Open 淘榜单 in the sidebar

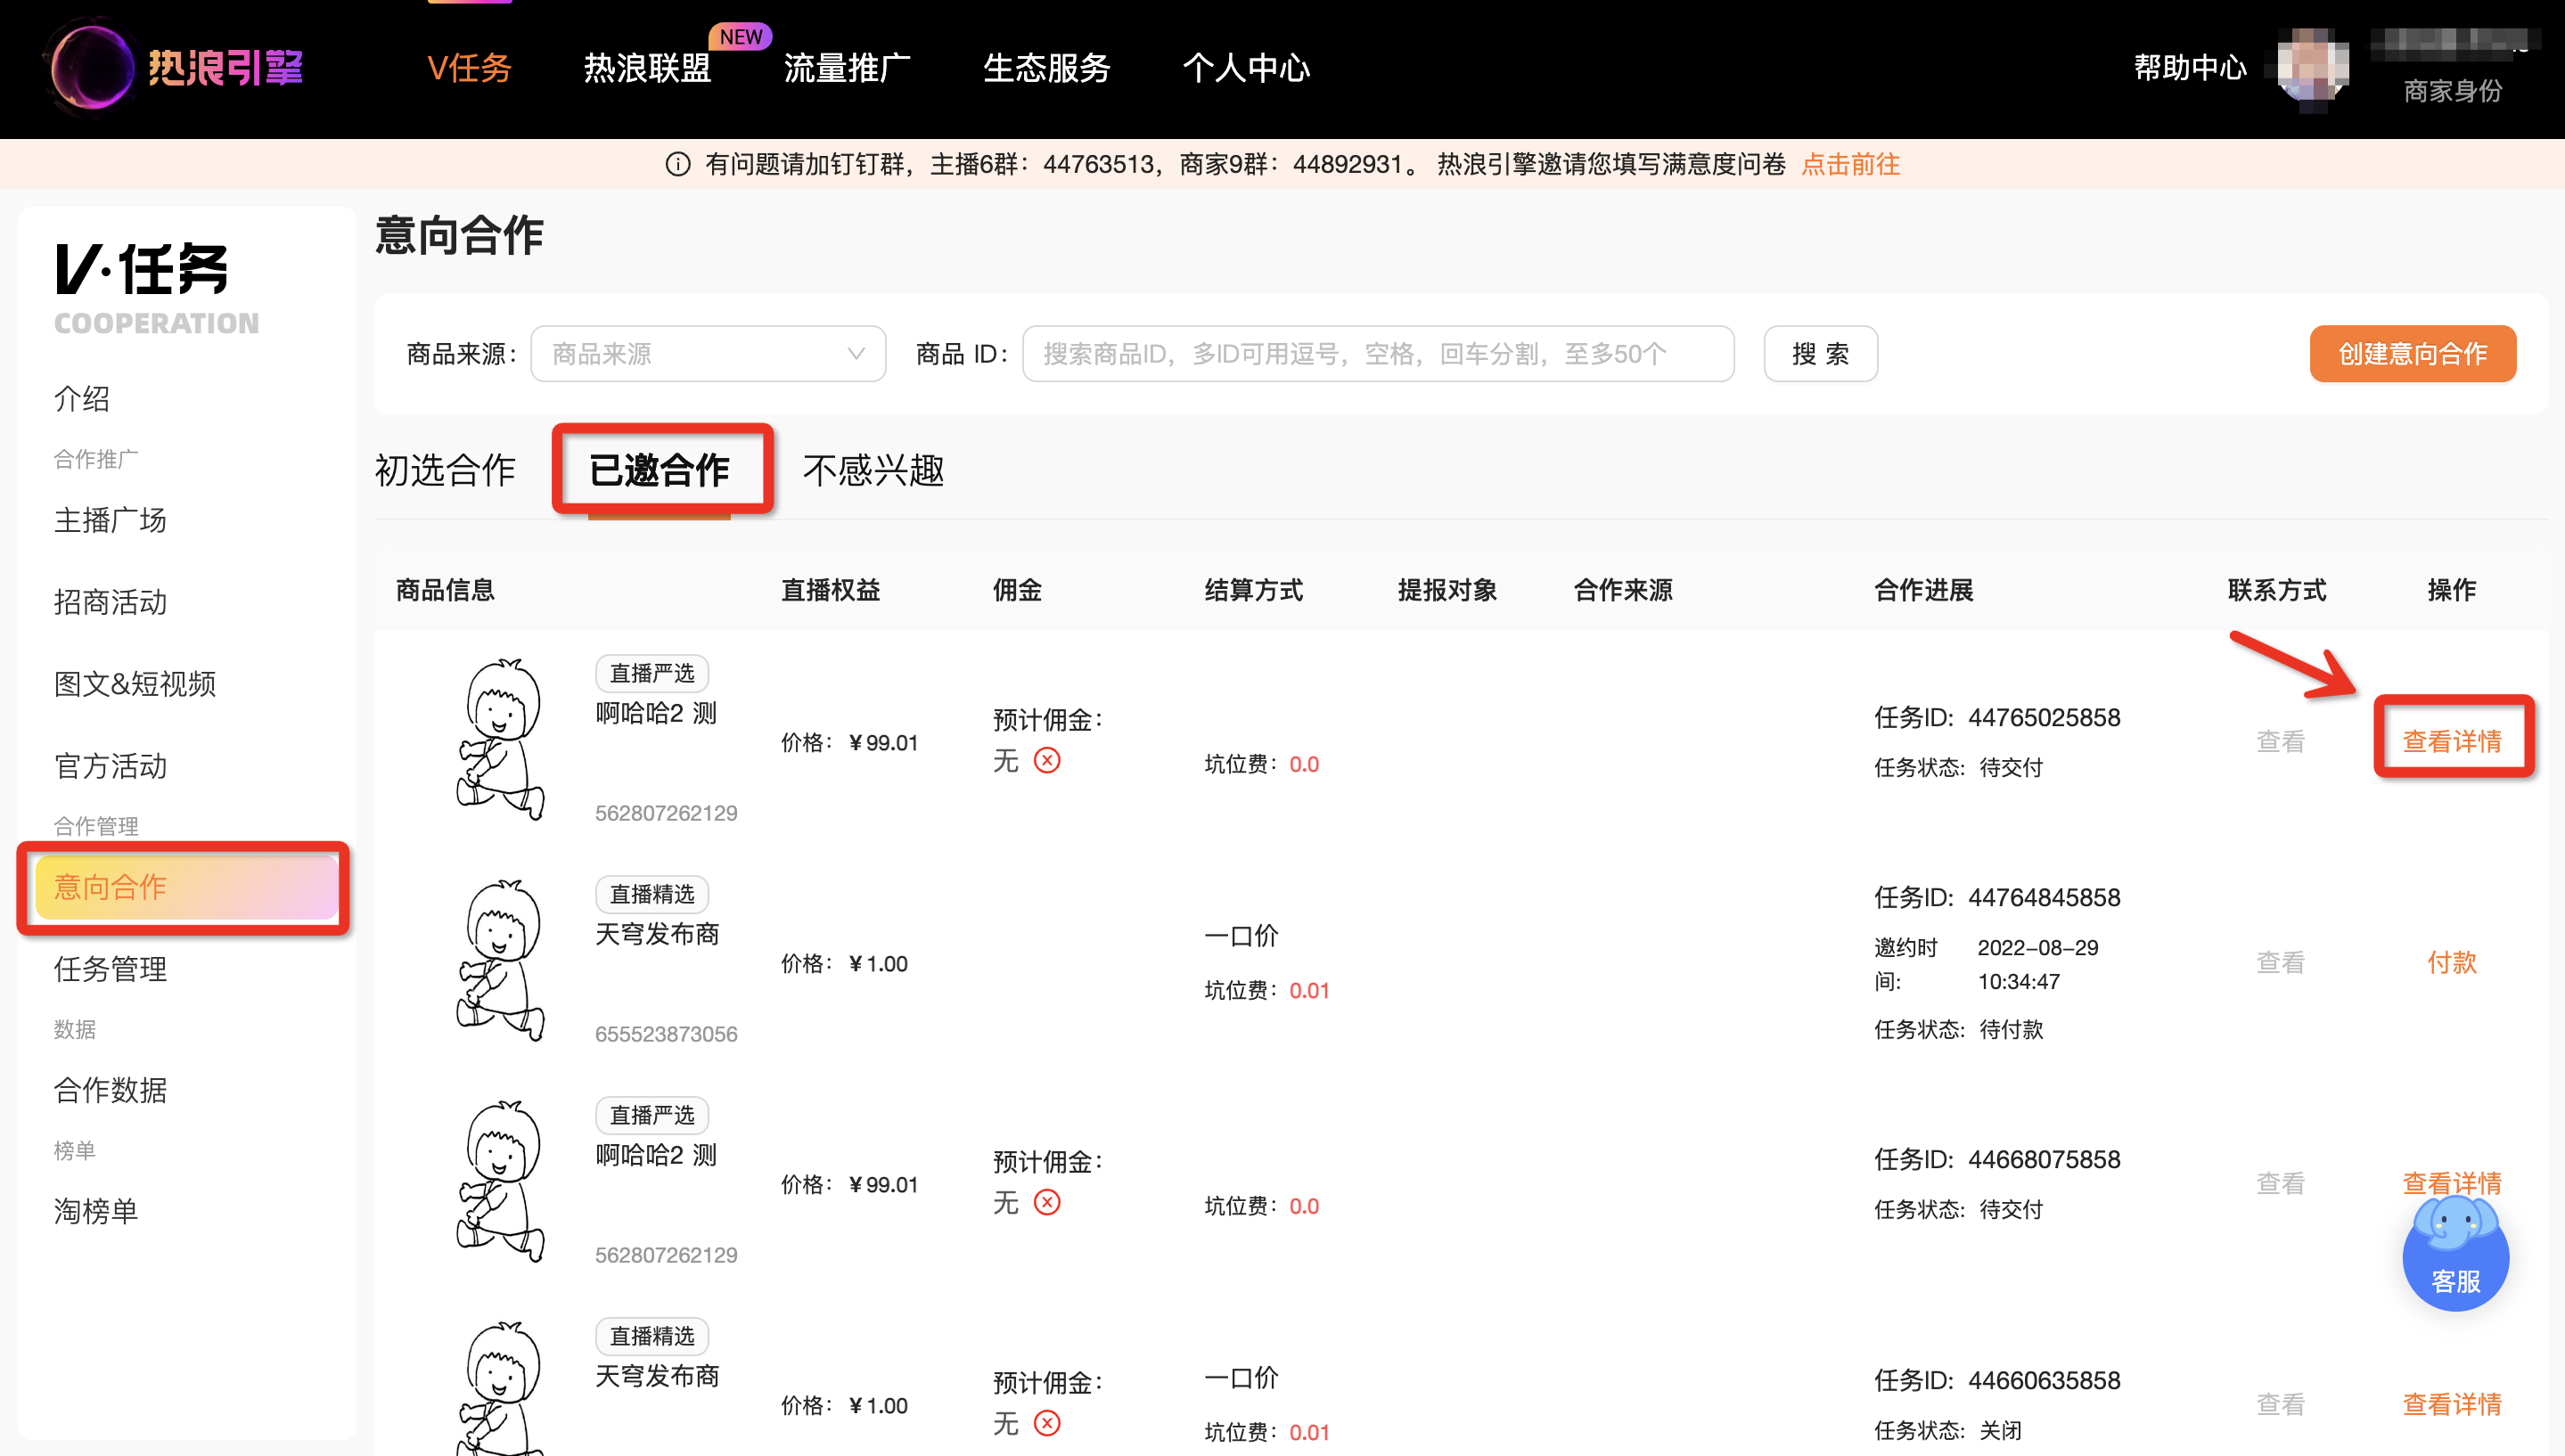(x=96, y=1211)
